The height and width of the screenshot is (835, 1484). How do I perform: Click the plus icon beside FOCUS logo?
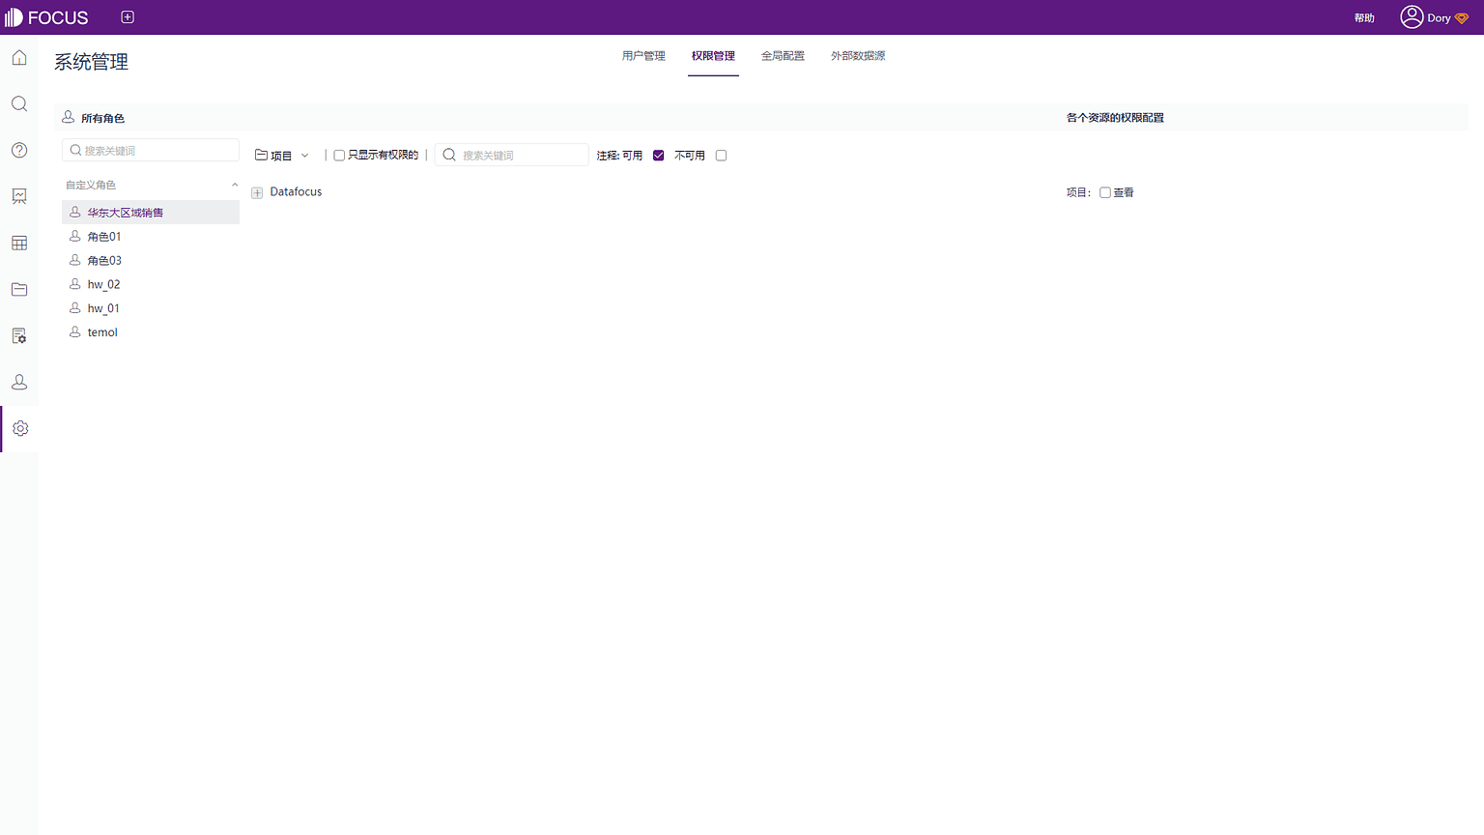tap(128, 17)
